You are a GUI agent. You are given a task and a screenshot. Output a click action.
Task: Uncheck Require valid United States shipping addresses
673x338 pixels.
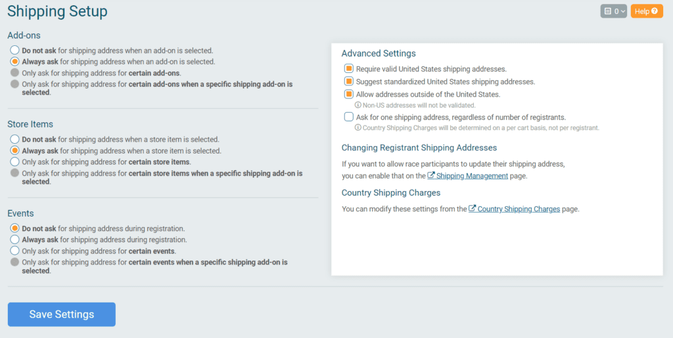coord(348,68)
